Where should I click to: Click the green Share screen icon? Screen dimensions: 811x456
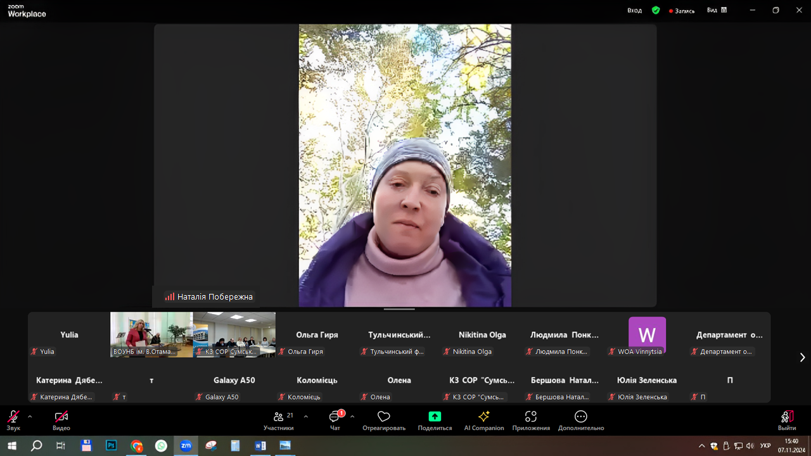tap(435, 417)
